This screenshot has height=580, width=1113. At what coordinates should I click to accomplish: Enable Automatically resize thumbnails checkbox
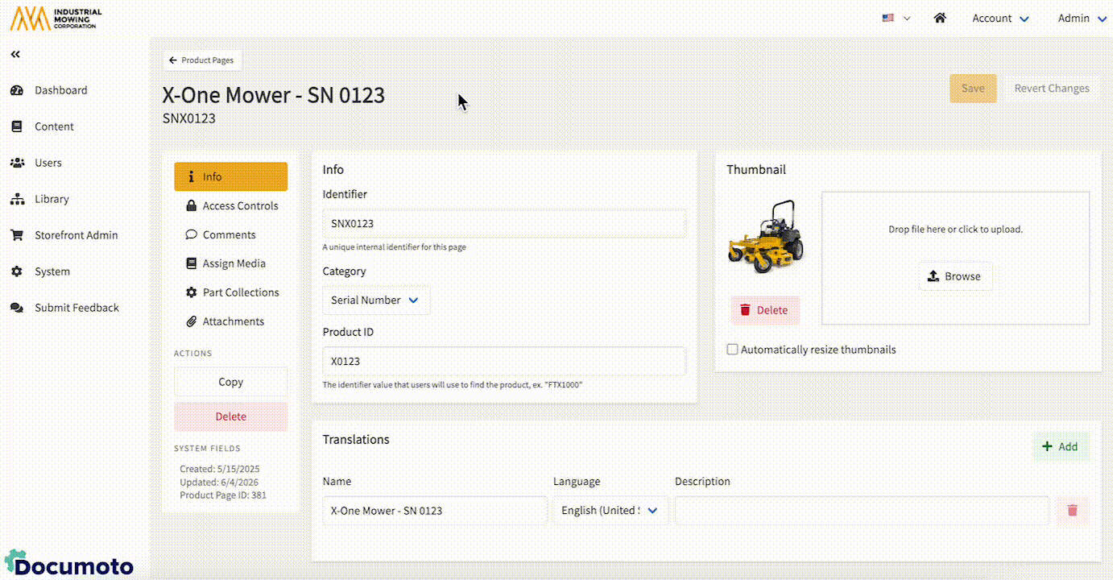pyautogui.click(x=732, y=350)
